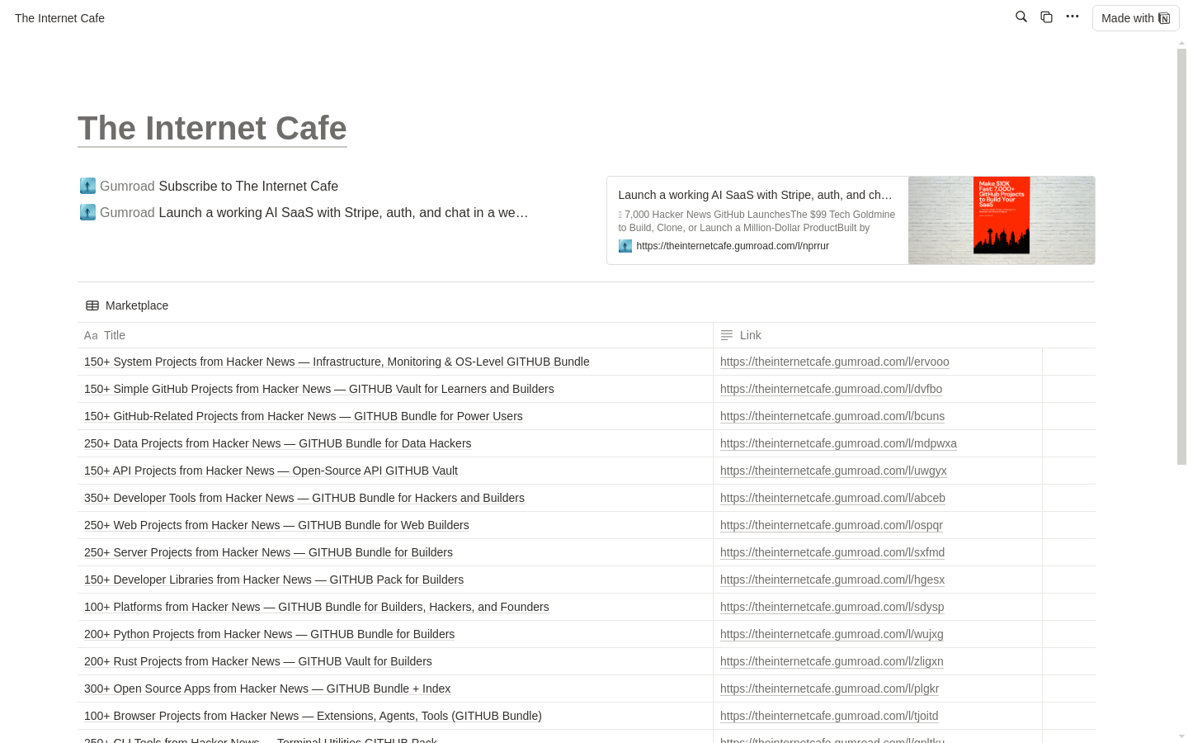Click the Gumroad icon beside Launch AI SaaS link
The image size is (1188, 743).
(87, 212)
